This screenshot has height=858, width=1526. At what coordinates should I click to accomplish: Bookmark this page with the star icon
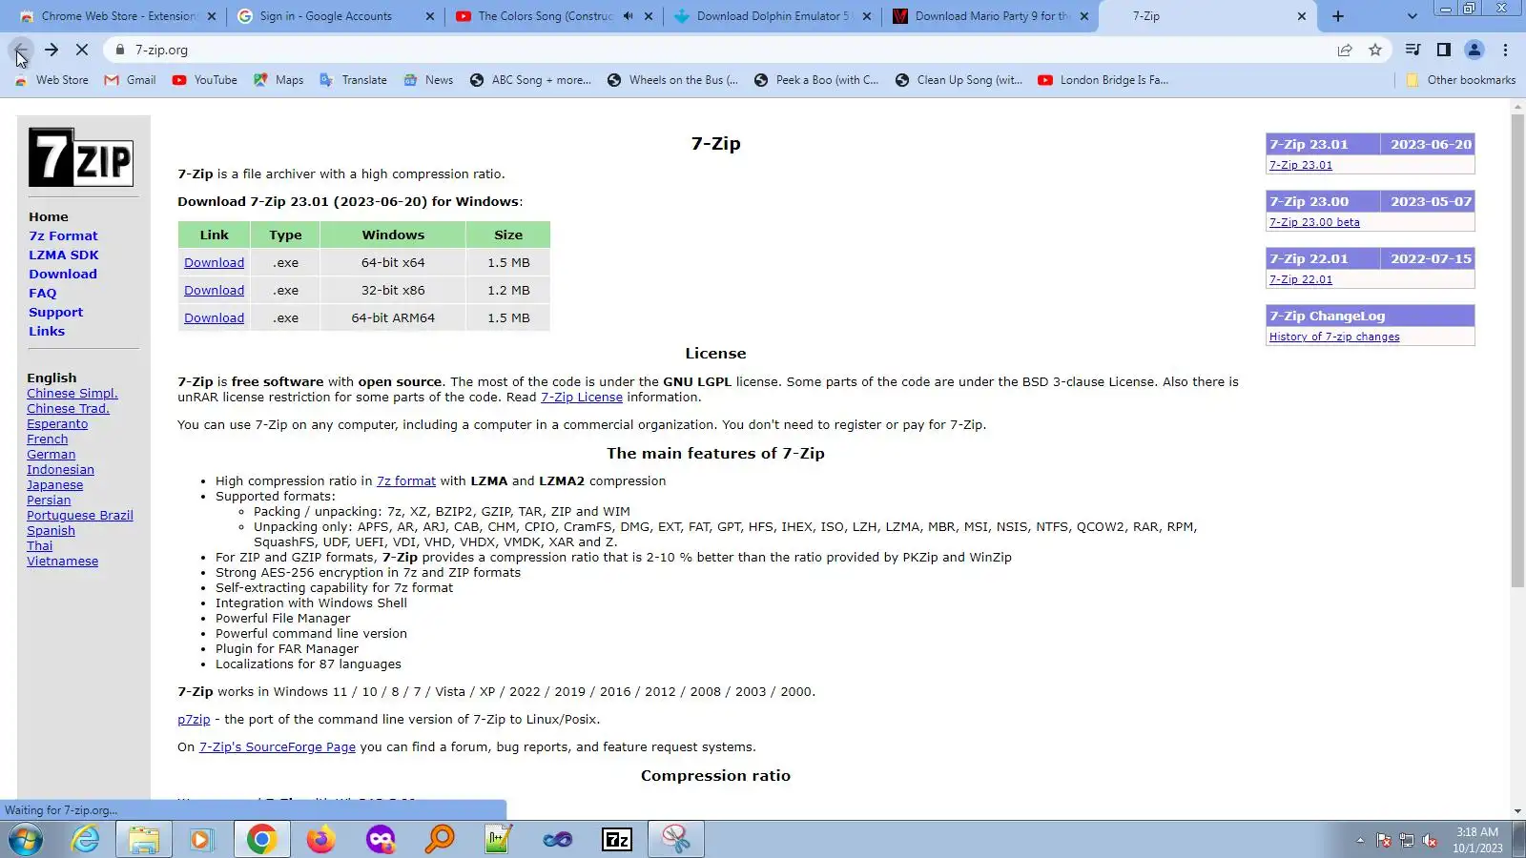(x=1375, y=50)
